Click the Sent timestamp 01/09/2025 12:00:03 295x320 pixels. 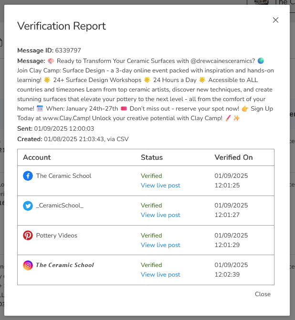pyautogui.click(x=64, y=129)
